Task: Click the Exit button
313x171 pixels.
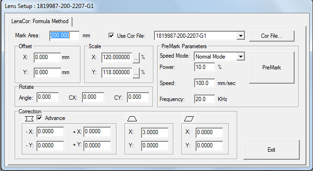Action: pos(271,149)
